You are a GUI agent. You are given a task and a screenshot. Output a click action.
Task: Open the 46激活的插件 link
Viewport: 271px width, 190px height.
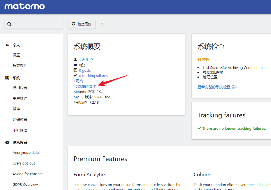click(85, 86)
